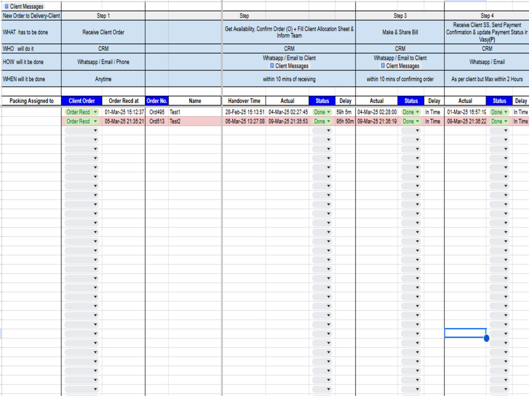Select the 09-Mar-25 21:35:53 actual cell
This screenshot has width=529, height=396.
tap(287, 121)
